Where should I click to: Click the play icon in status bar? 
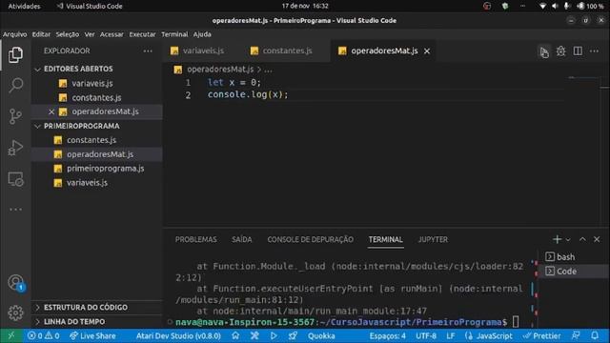[274, 335]
